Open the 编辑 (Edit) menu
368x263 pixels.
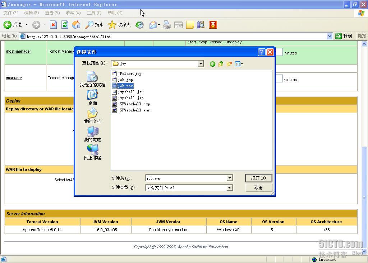(x=32, y=13)
